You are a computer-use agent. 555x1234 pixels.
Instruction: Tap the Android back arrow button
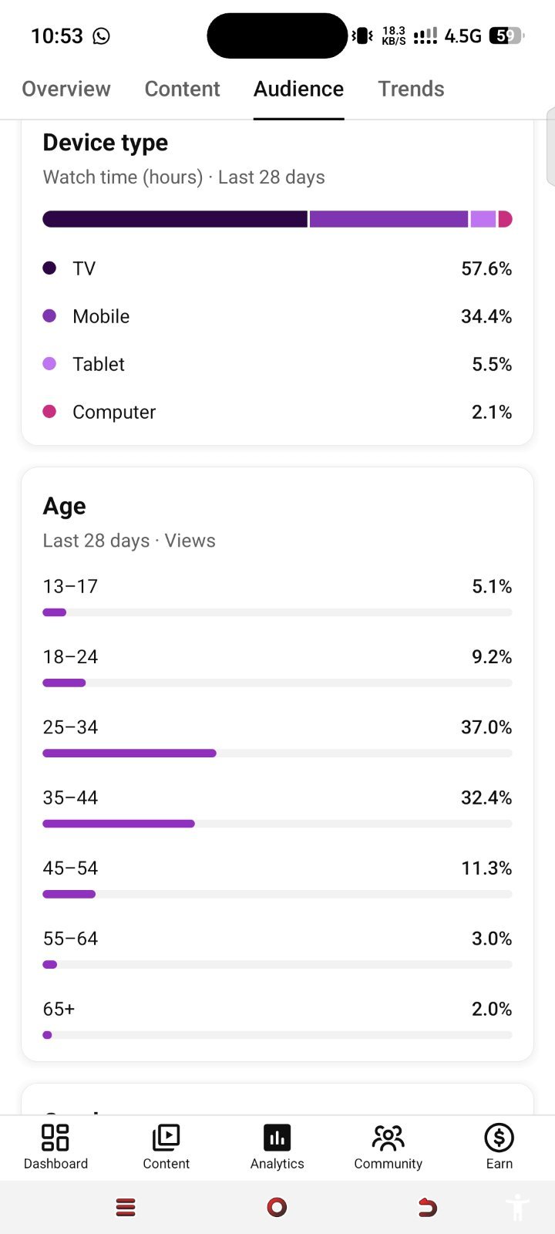pyautogui.click(x=427, y=1207)
